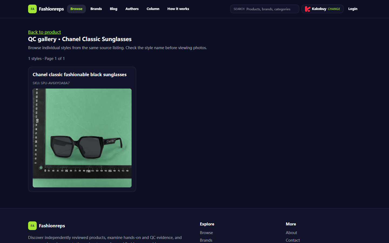Image resolution: width=389 pixels, height=243 pixels.
Task: Open the Fashionreps home link in header
Action: [x=51, y=9]
